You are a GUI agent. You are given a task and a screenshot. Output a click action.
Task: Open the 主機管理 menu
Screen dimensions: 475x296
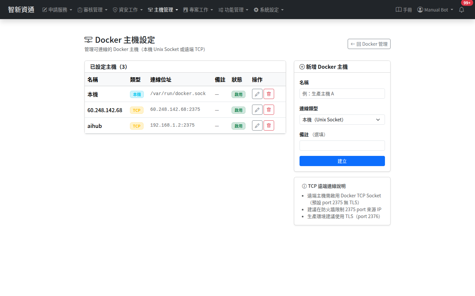pos(163,10)
